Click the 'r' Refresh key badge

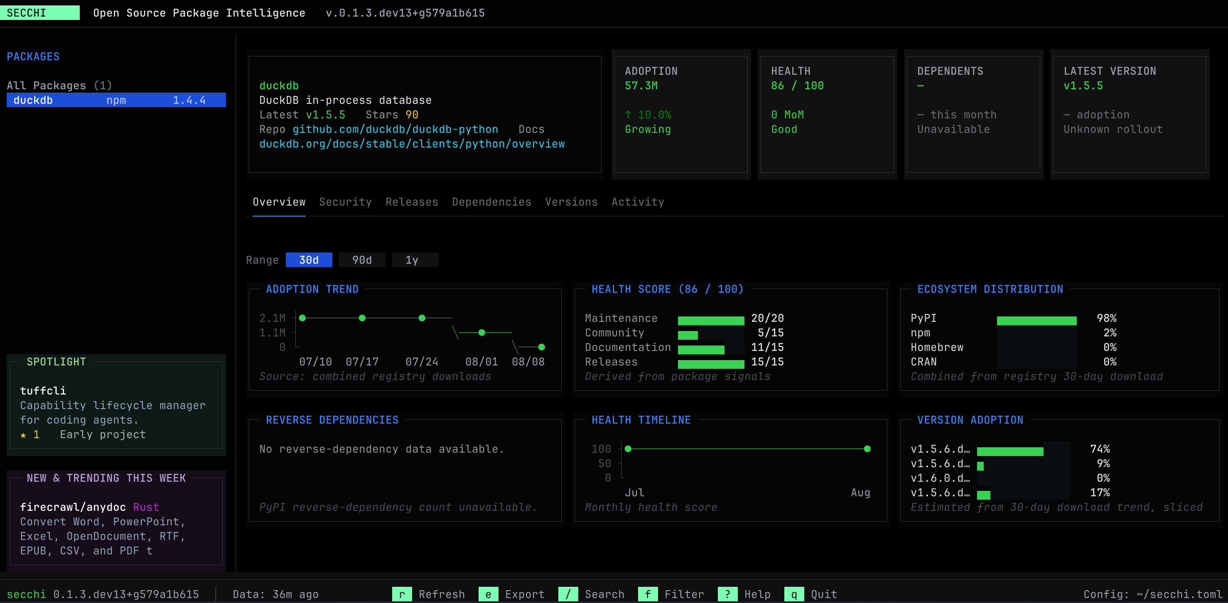(x=402, y=594)
